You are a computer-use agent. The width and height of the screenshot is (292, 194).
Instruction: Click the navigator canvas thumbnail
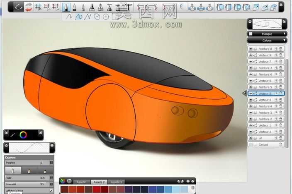(x=267, y=24)
